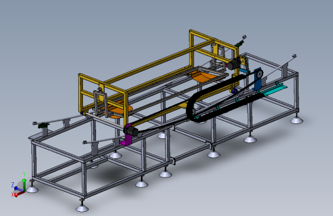Select the green sensor on the left rail

click(43, 125)
